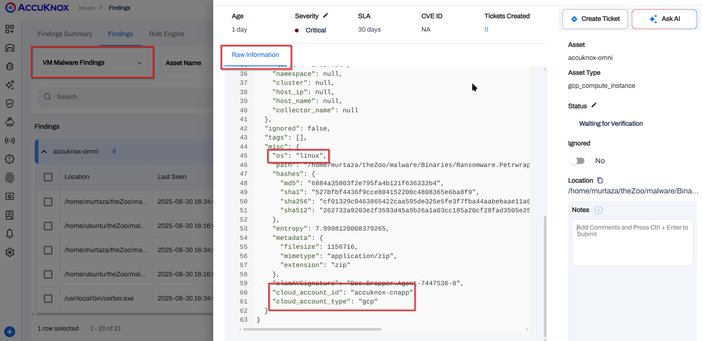The height and width of the screenshot is (341, 703).
Task: Open the dashboard grid icon in sidebar
Action: click(10, 29)
